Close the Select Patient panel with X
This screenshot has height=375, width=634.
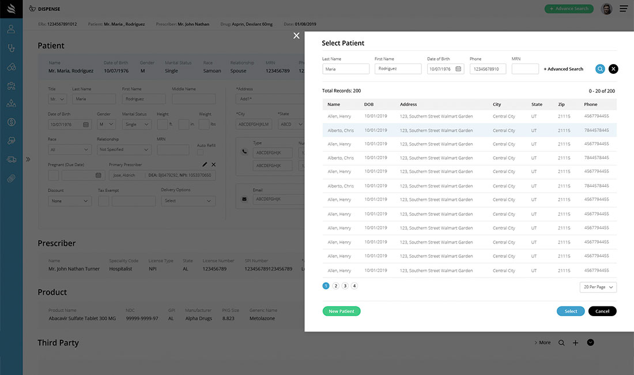coord(296,36)
